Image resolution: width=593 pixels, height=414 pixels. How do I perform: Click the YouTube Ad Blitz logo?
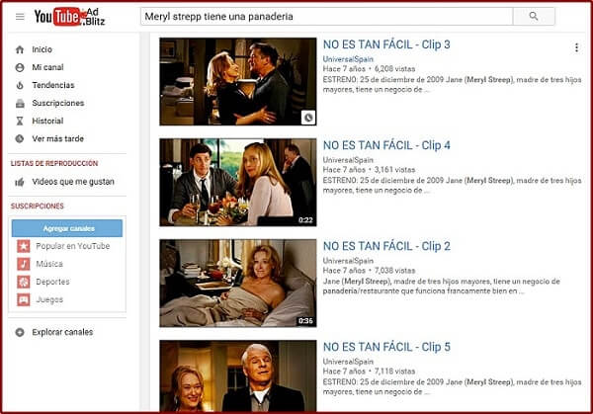(x=69, y=17)
